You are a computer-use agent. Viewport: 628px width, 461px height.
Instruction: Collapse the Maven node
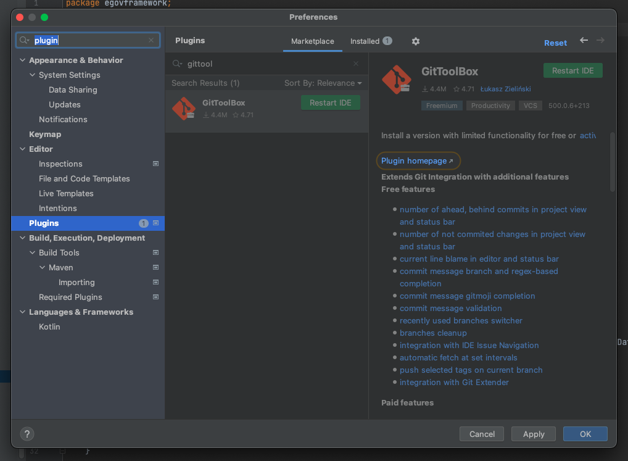[42, 268]
